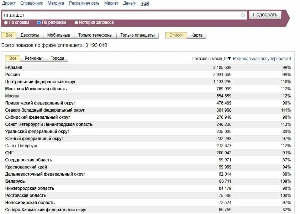Viewport: 300px width, 214px height.
Task: Switch to the Десктопы tab
Action: [x=30, y=35]
